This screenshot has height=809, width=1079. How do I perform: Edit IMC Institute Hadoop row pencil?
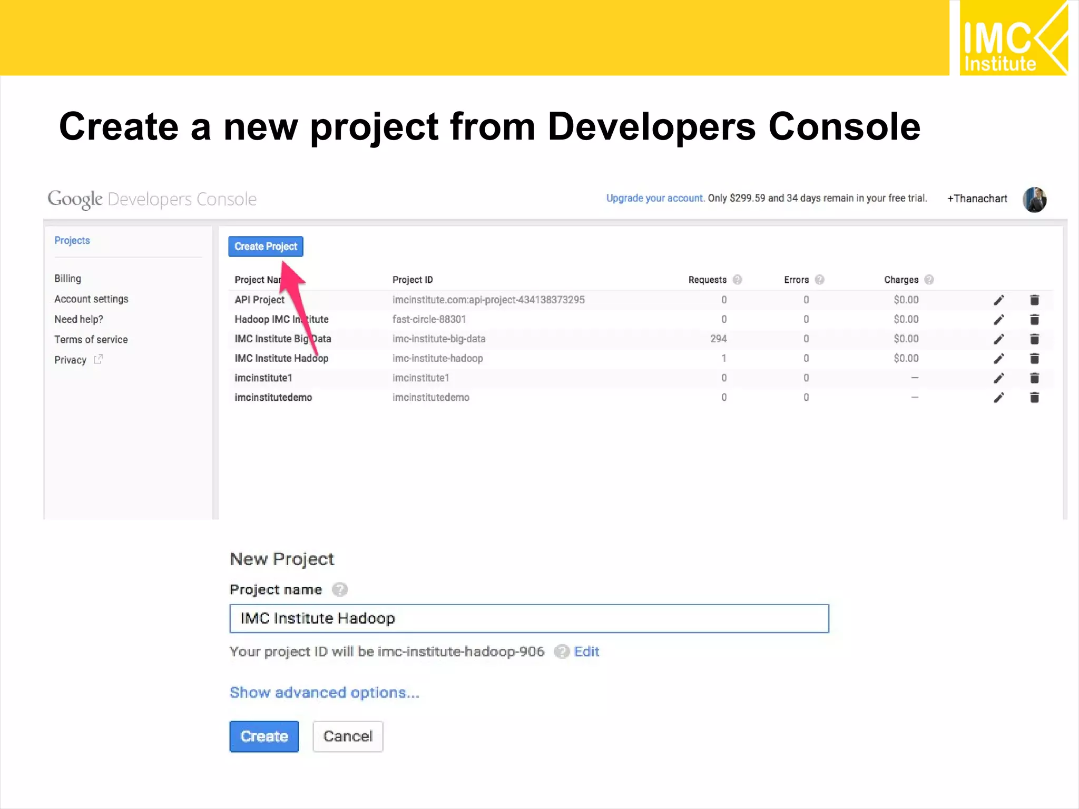point(999,359)
